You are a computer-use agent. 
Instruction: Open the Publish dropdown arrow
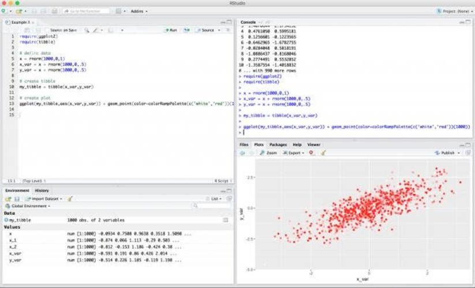pyautogui.click(x=459, y=153)
